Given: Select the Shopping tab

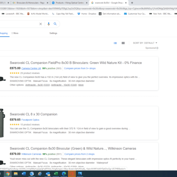Looking at the screenshot, I should click(4, 33).
